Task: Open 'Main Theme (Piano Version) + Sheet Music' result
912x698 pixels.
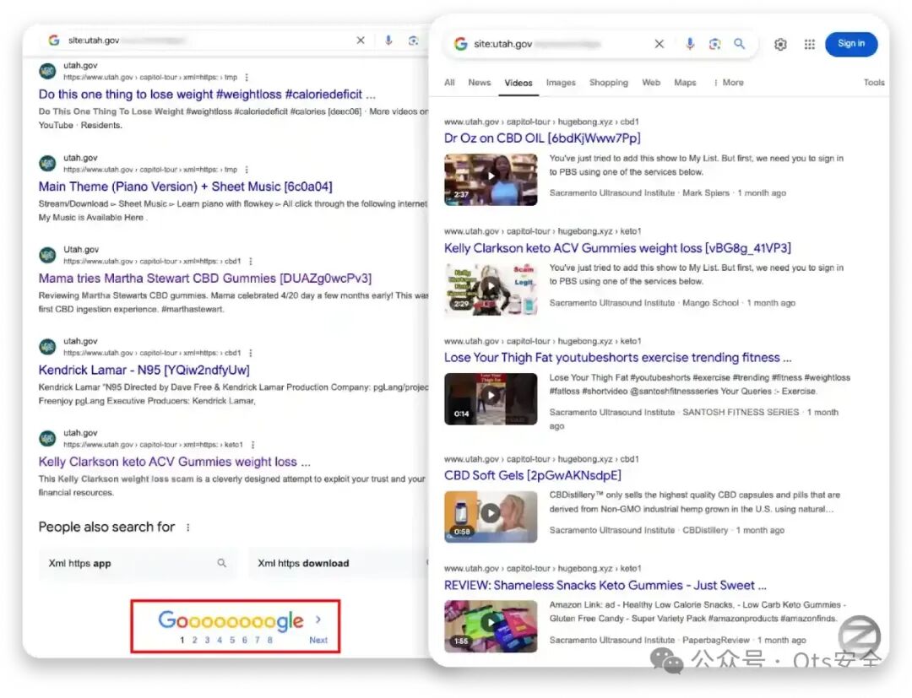Action: (x=185, y=187)
